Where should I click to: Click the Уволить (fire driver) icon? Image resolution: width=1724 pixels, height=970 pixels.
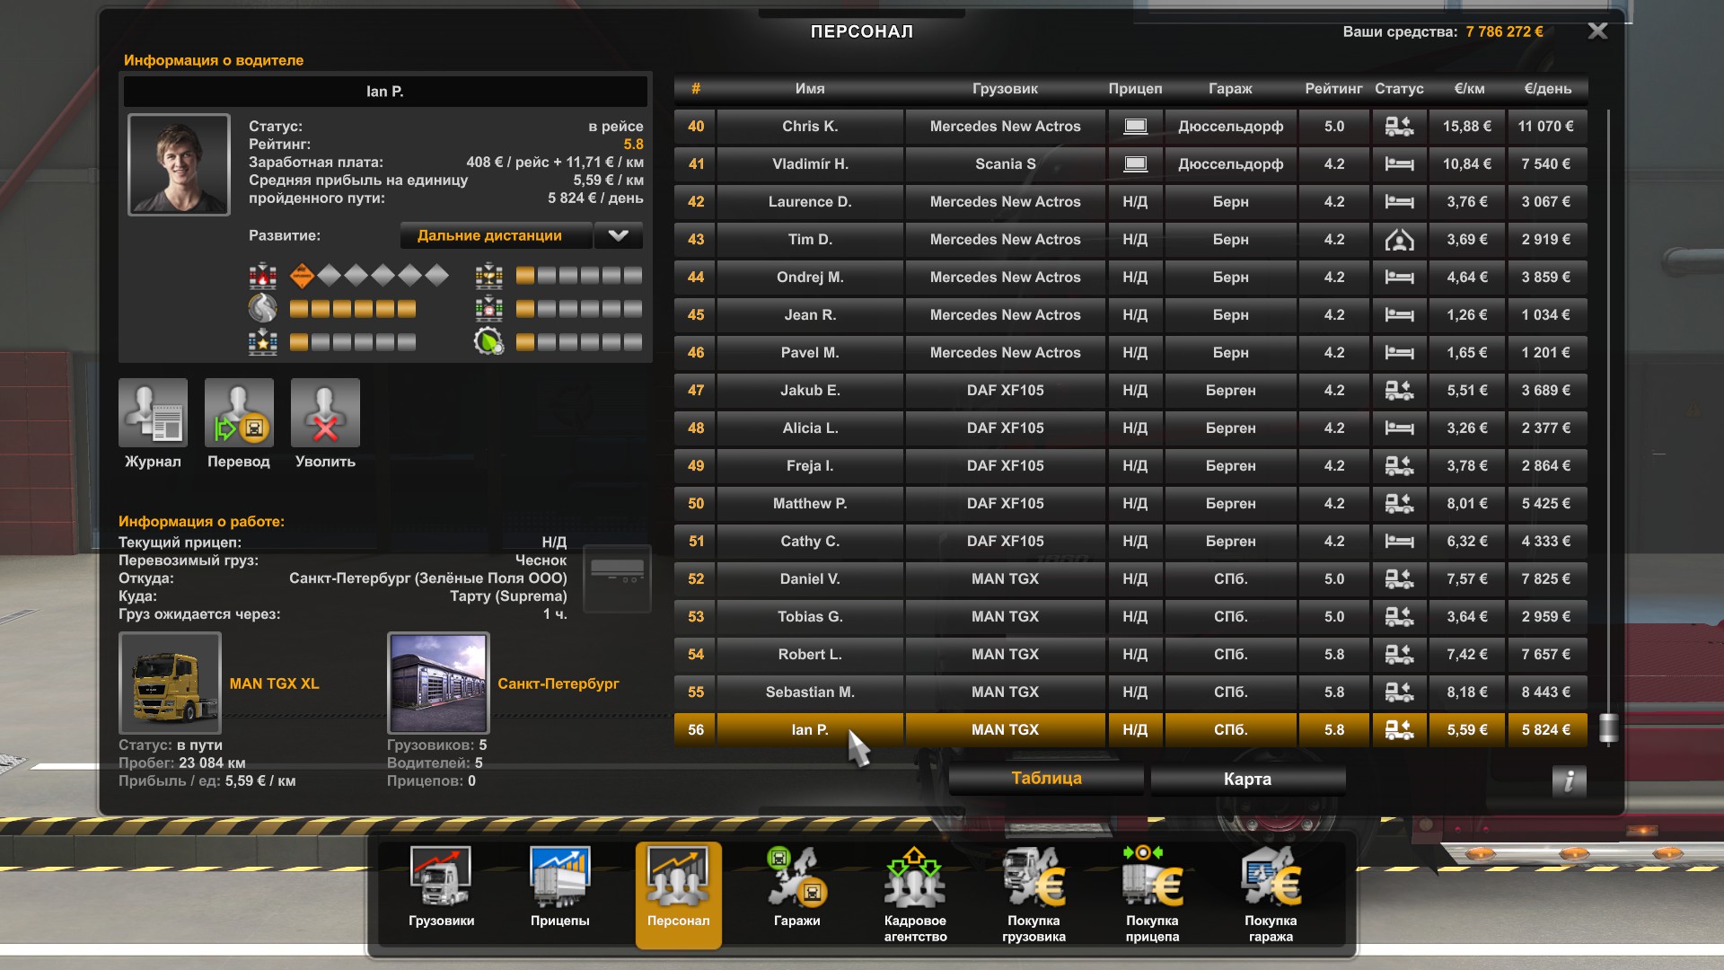(325, 413)
